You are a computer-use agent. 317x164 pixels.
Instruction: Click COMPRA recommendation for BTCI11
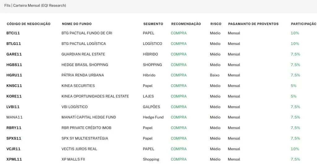click(x=179, y=33)
